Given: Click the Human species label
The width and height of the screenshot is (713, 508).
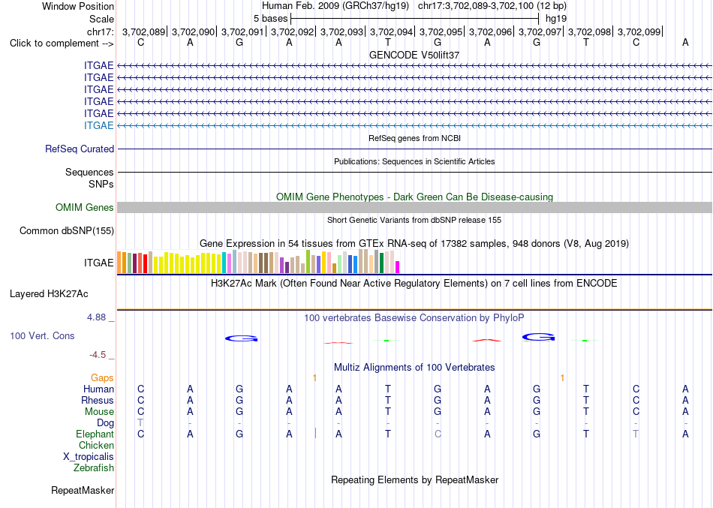Looking at the screenshot, I should (98, 389).
